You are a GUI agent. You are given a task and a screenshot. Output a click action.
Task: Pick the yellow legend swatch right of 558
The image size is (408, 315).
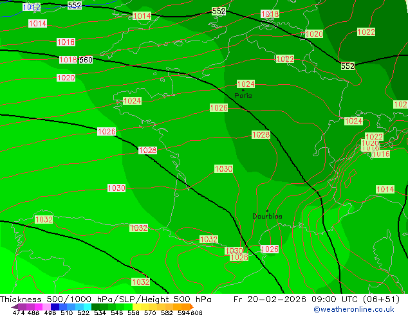tap(136, 307)
